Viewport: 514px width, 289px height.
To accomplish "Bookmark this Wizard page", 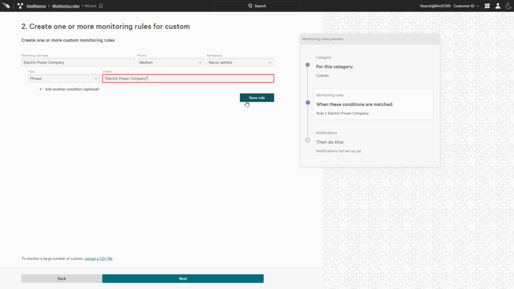I will 101,6.
